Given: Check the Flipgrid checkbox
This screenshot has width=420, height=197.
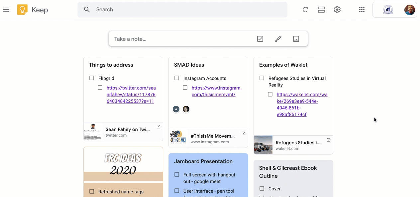Looking at the screenshot, I should click(92, 78).
